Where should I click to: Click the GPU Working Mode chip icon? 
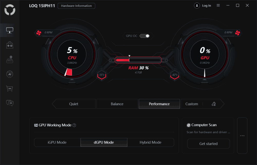click(36, 125)
